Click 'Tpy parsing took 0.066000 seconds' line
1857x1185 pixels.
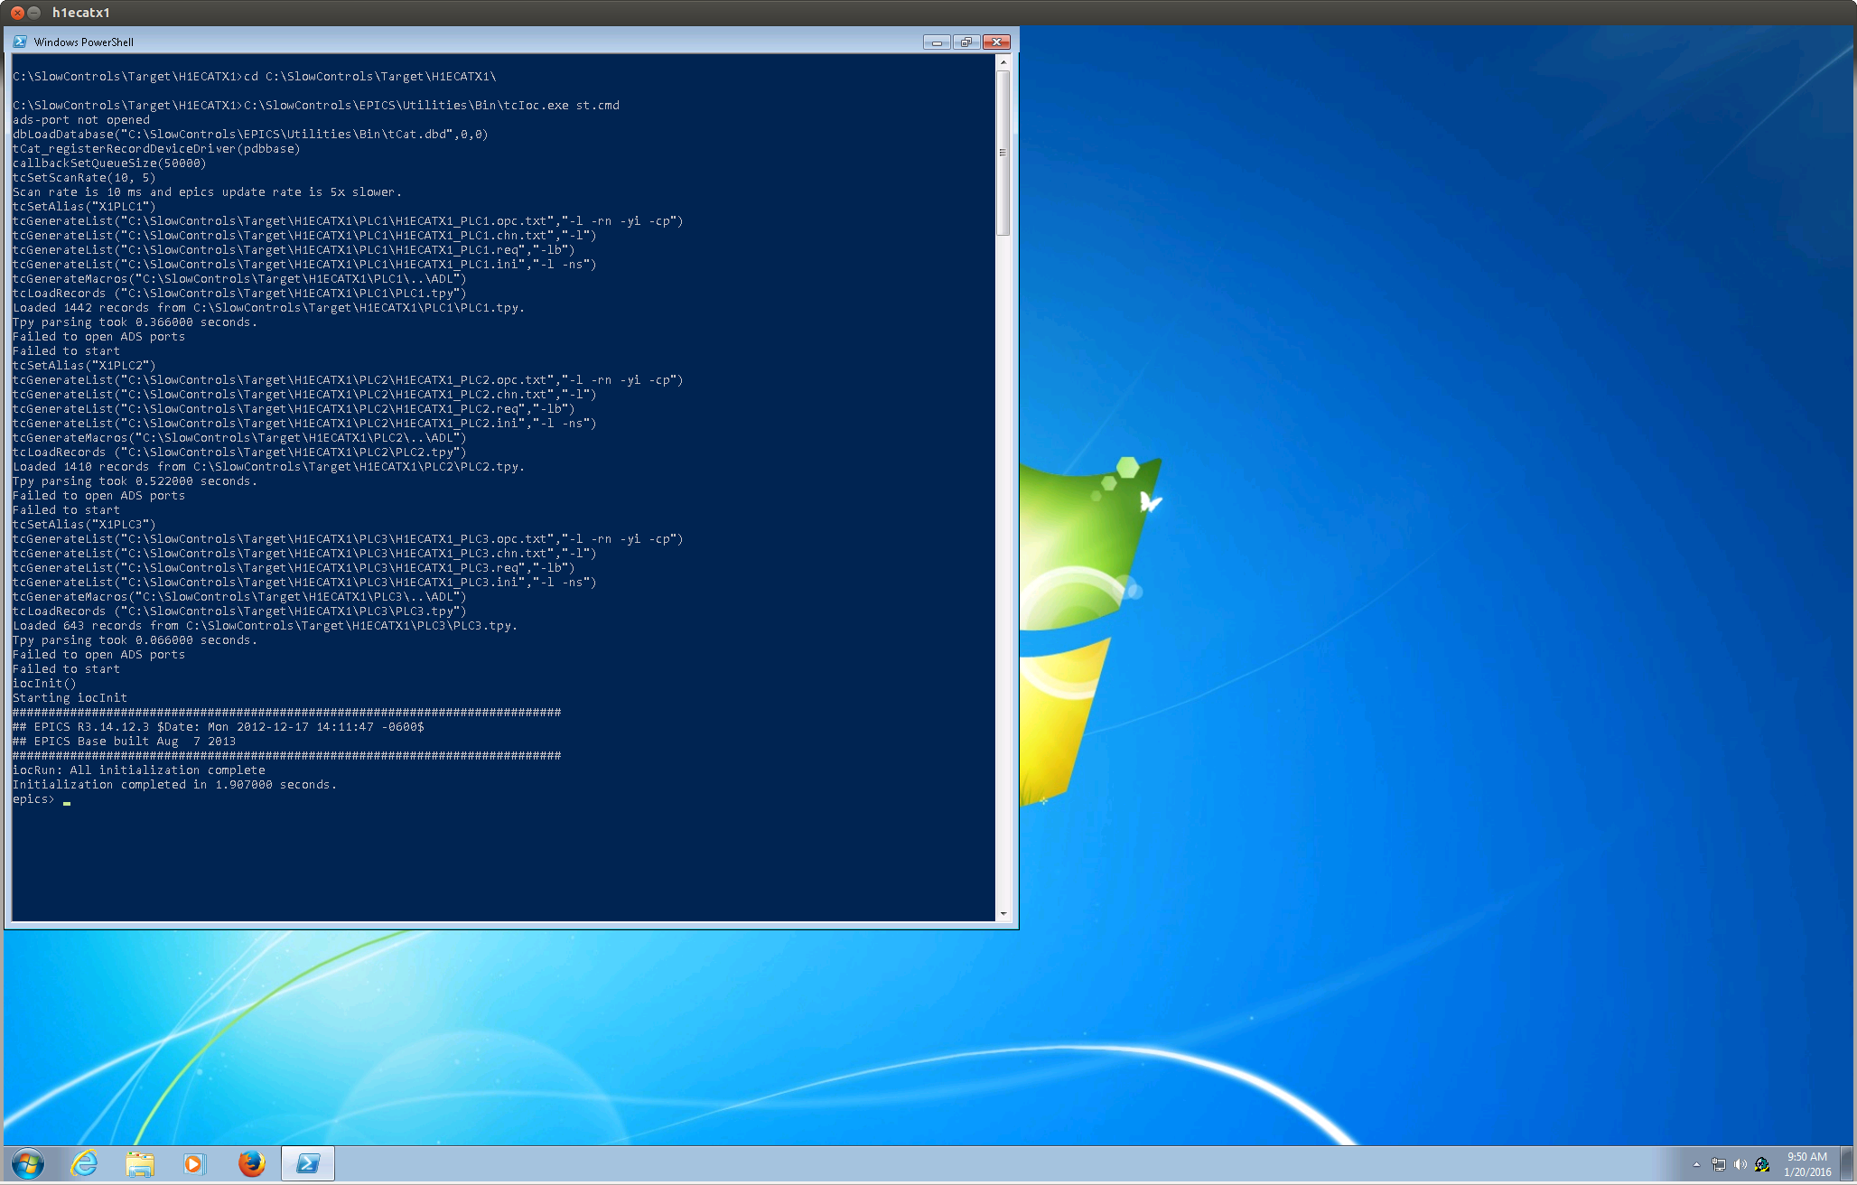click(135, 640)
